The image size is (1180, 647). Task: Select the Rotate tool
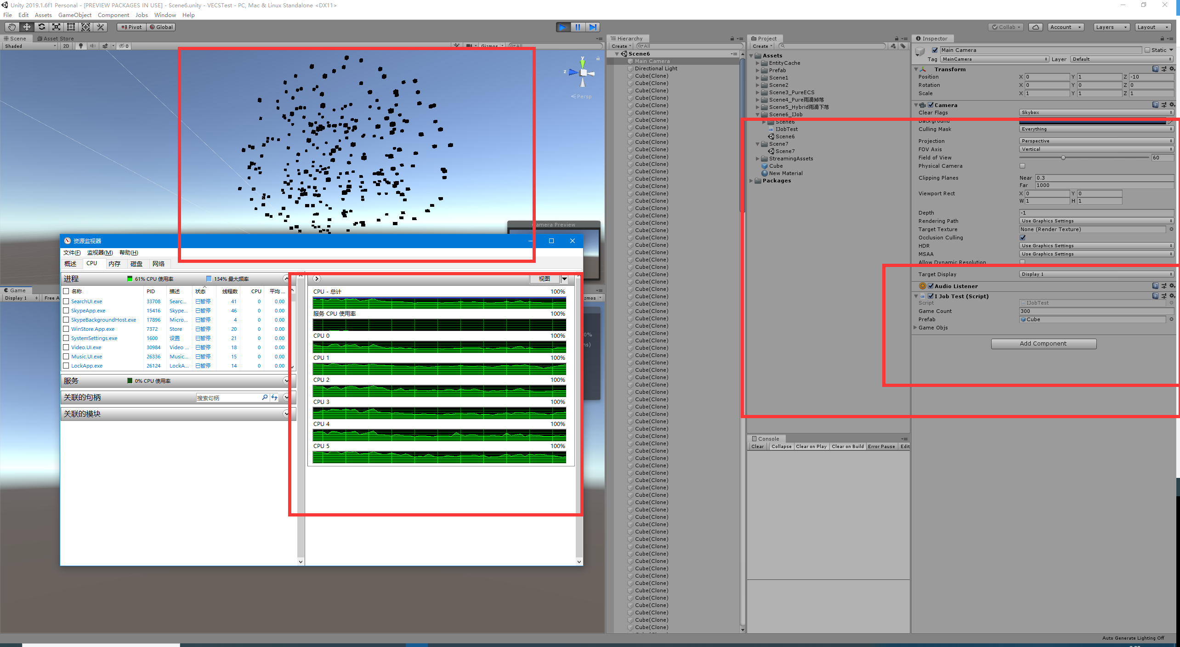[41, 27]
